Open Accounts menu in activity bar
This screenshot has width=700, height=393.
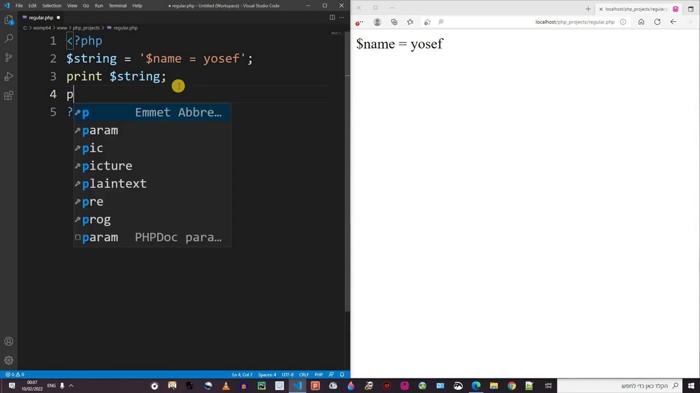click(x=9, y=342)
